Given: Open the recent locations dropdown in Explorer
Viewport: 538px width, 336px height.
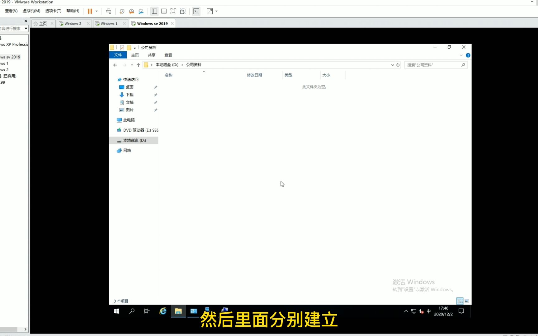Looking at the screenshot, I should (132, 65).
